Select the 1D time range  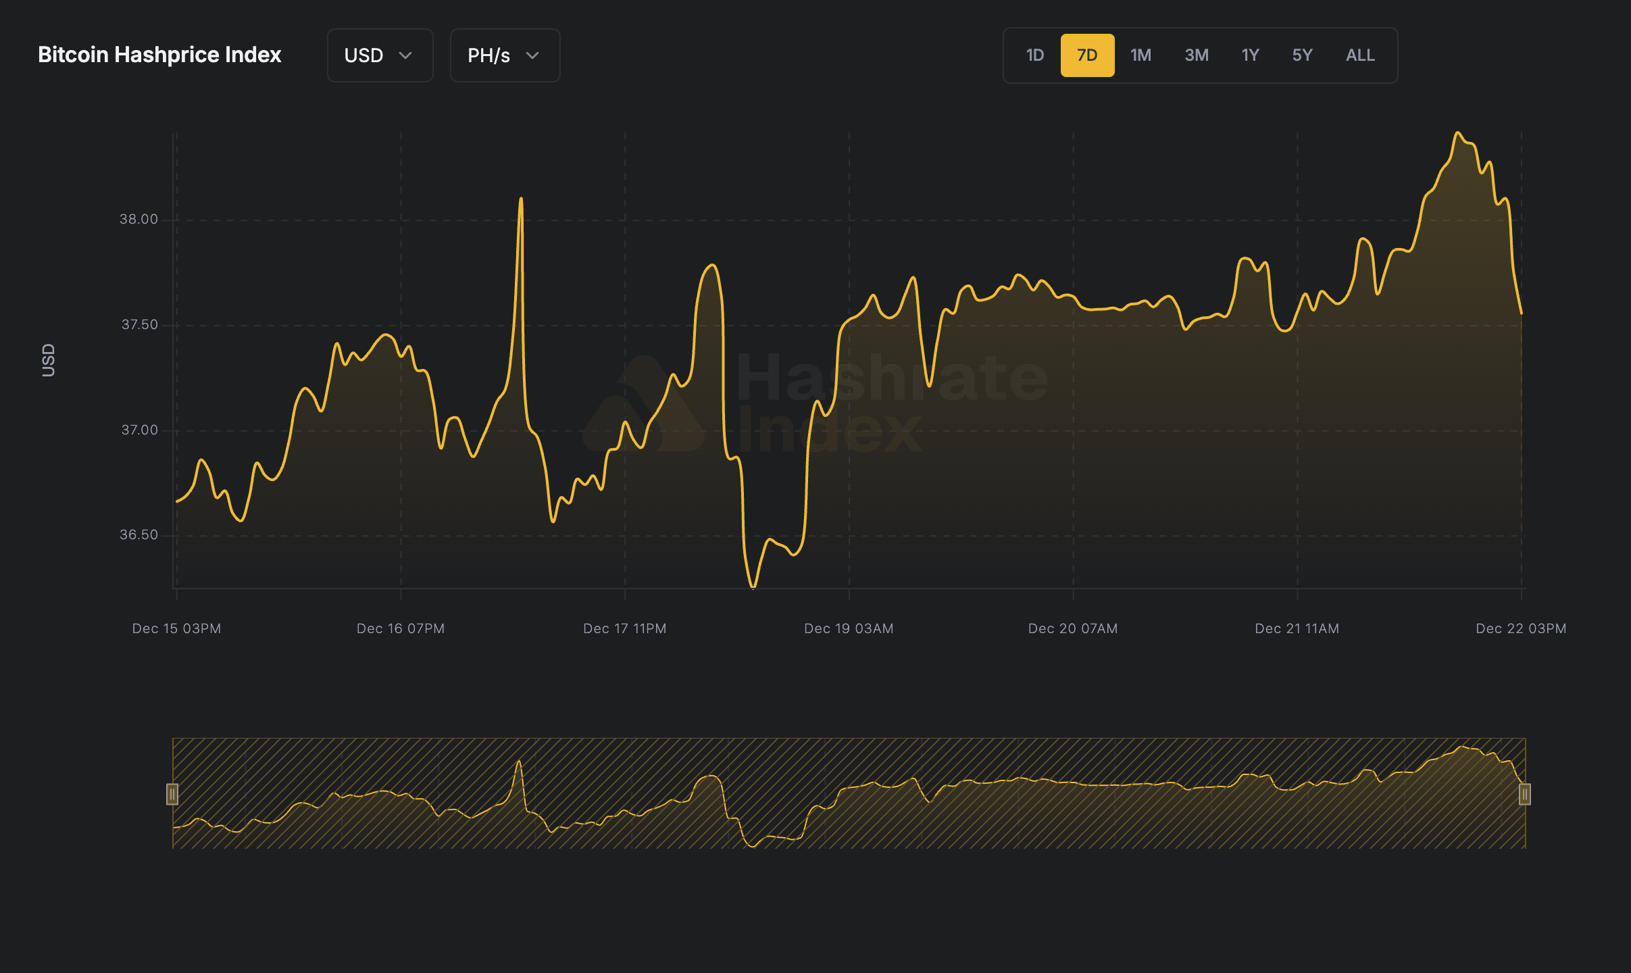click(1034, 55)
